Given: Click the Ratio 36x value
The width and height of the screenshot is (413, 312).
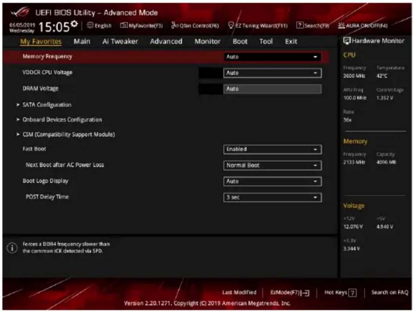Looking at the screenshot, I should click(347, 120).
